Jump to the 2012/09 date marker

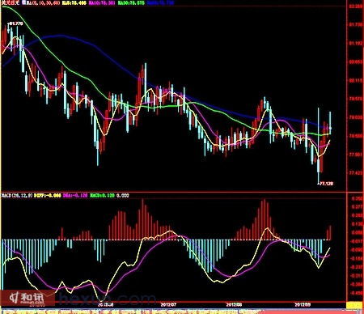(x=303, y=304)
